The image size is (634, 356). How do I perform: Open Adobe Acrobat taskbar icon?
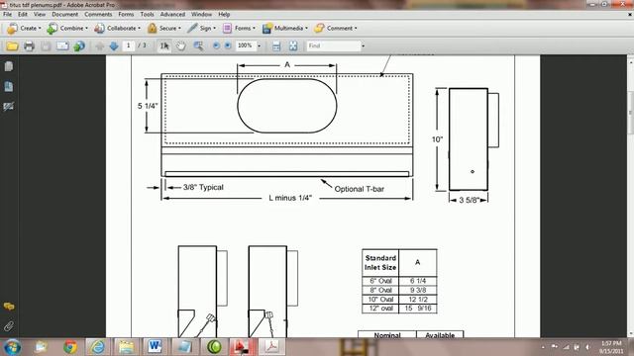271,347
